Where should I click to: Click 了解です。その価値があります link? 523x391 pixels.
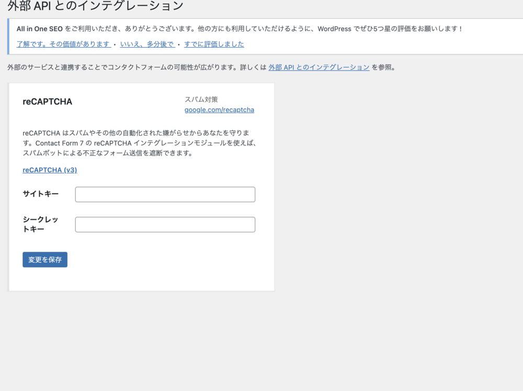pos(64,44)
